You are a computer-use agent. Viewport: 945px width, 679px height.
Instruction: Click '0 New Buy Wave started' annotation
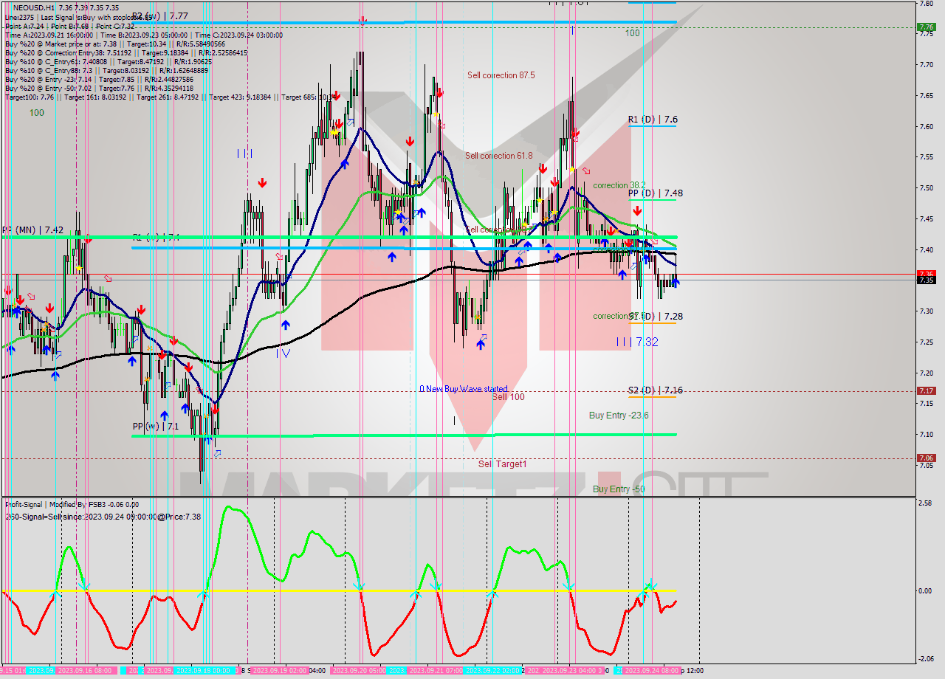coord(464,389)
